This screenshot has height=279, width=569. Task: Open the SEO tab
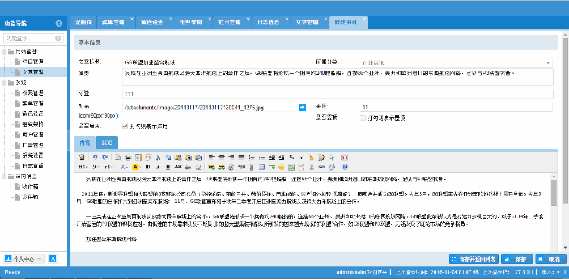point(107,143)
